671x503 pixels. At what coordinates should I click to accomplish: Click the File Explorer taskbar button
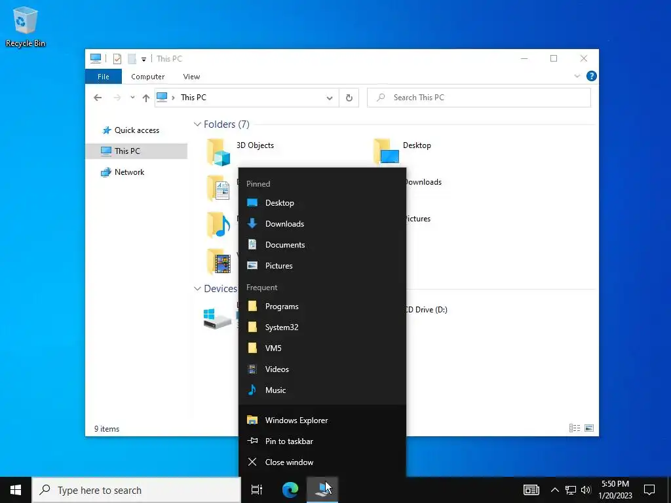point(322,490)
